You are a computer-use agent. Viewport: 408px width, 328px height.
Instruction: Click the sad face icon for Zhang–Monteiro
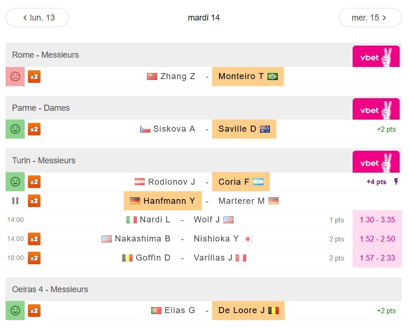point(15,76)
